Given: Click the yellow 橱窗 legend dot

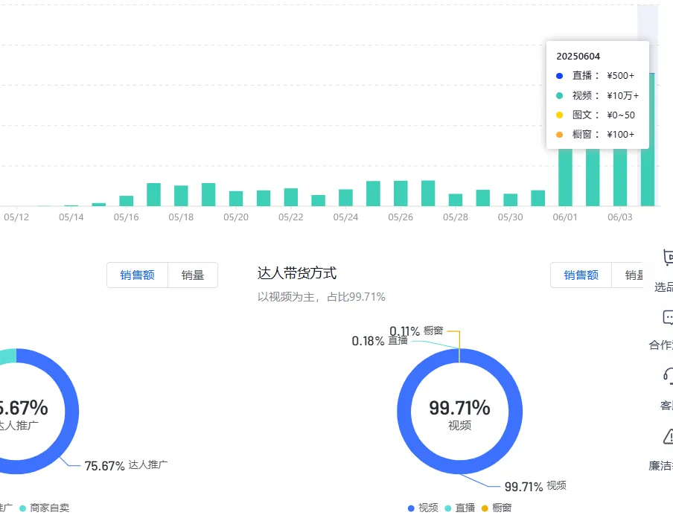Looking at the screenshot, I should click(x=485, y=508).
